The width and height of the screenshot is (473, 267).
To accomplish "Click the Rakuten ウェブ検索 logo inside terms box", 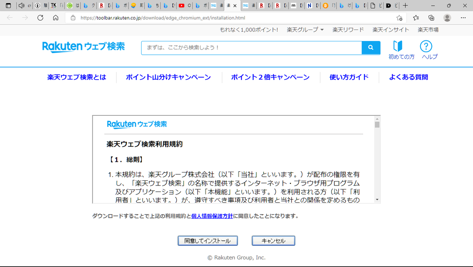I will point(137,124).
